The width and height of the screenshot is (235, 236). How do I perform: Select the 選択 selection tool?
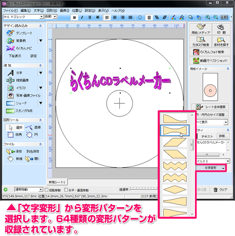[x=15, y=128]
